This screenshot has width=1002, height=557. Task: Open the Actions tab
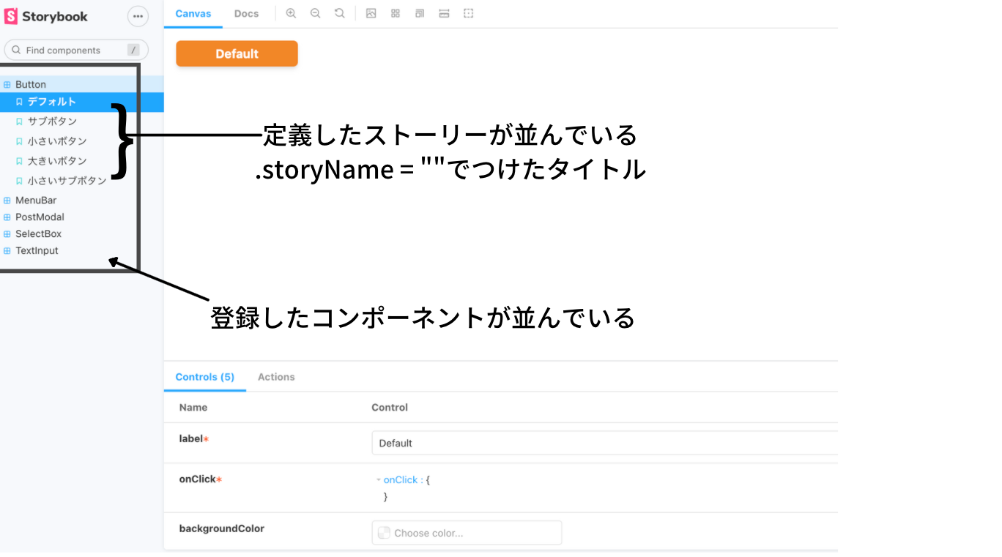(276, 377)
